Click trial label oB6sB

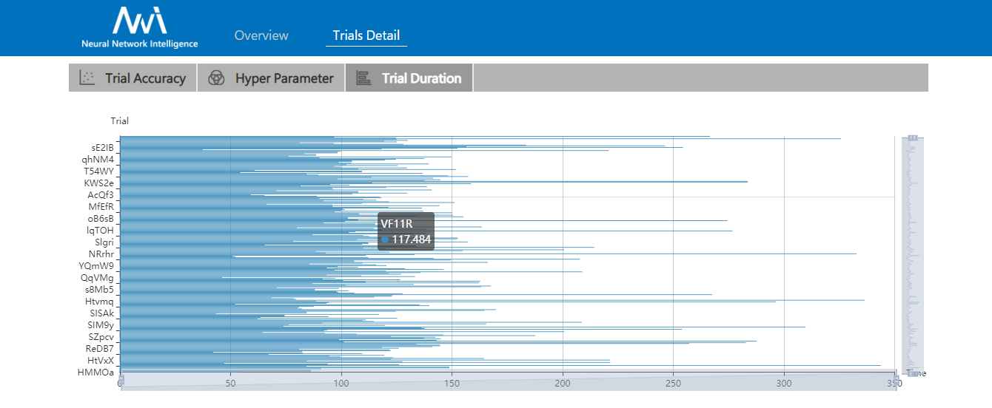(x=101, y=218)
